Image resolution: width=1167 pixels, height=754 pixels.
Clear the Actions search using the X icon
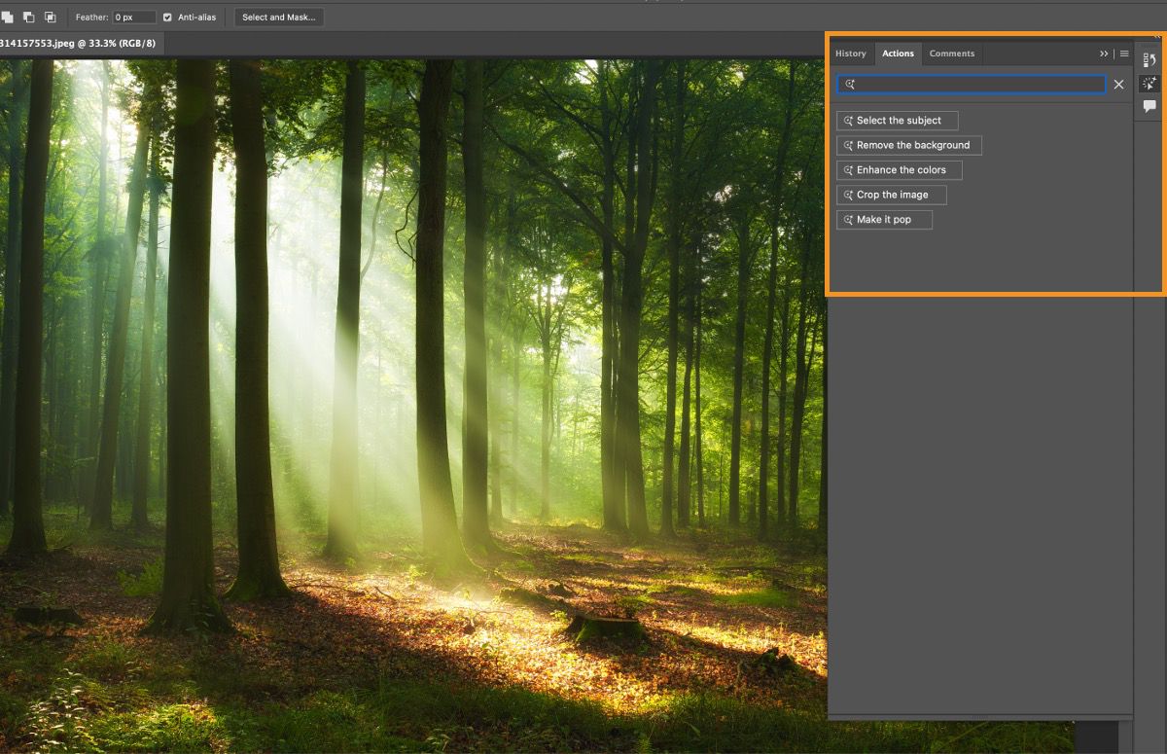pos(1118,85)
